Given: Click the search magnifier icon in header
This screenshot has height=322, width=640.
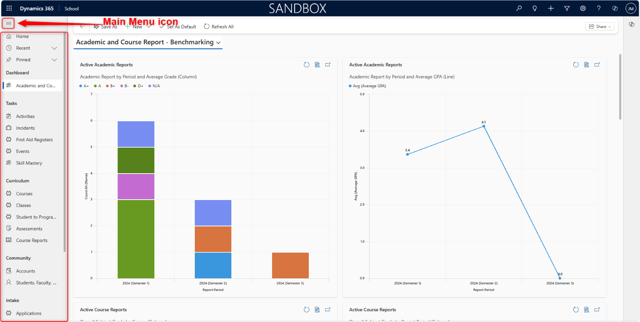Looking at the screenshot, I should (519, 8).
